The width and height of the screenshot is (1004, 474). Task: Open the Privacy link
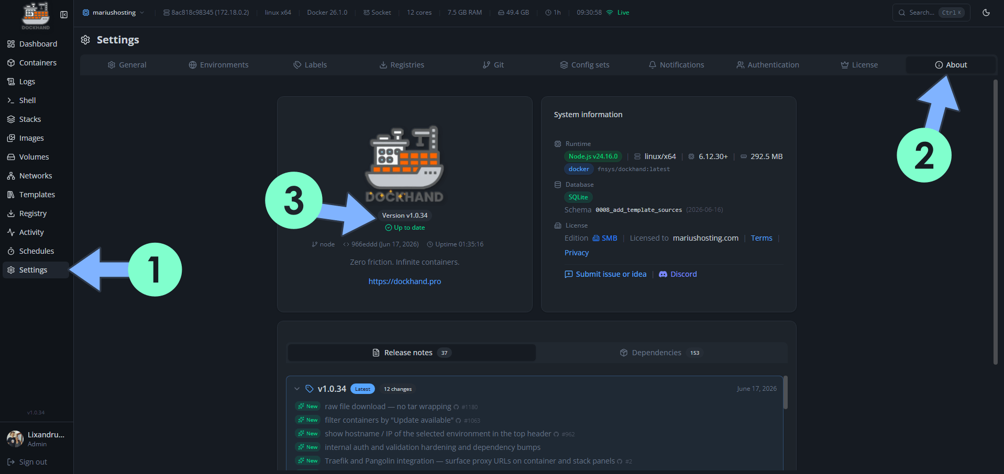(577, 253)
